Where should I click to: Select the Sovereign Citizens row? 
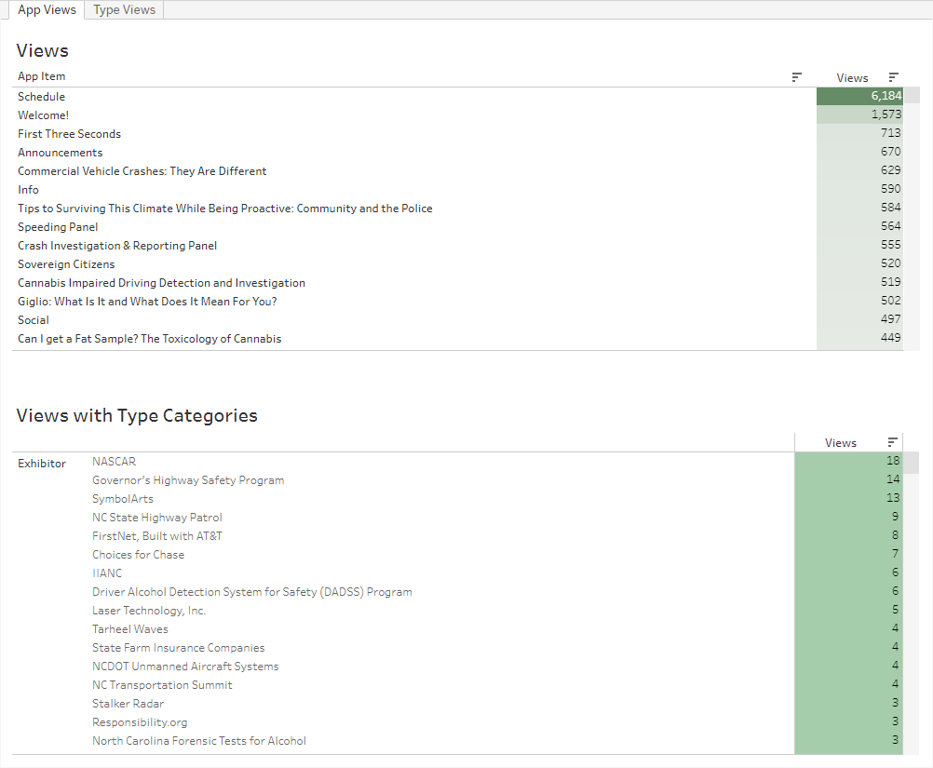(66, 264)
